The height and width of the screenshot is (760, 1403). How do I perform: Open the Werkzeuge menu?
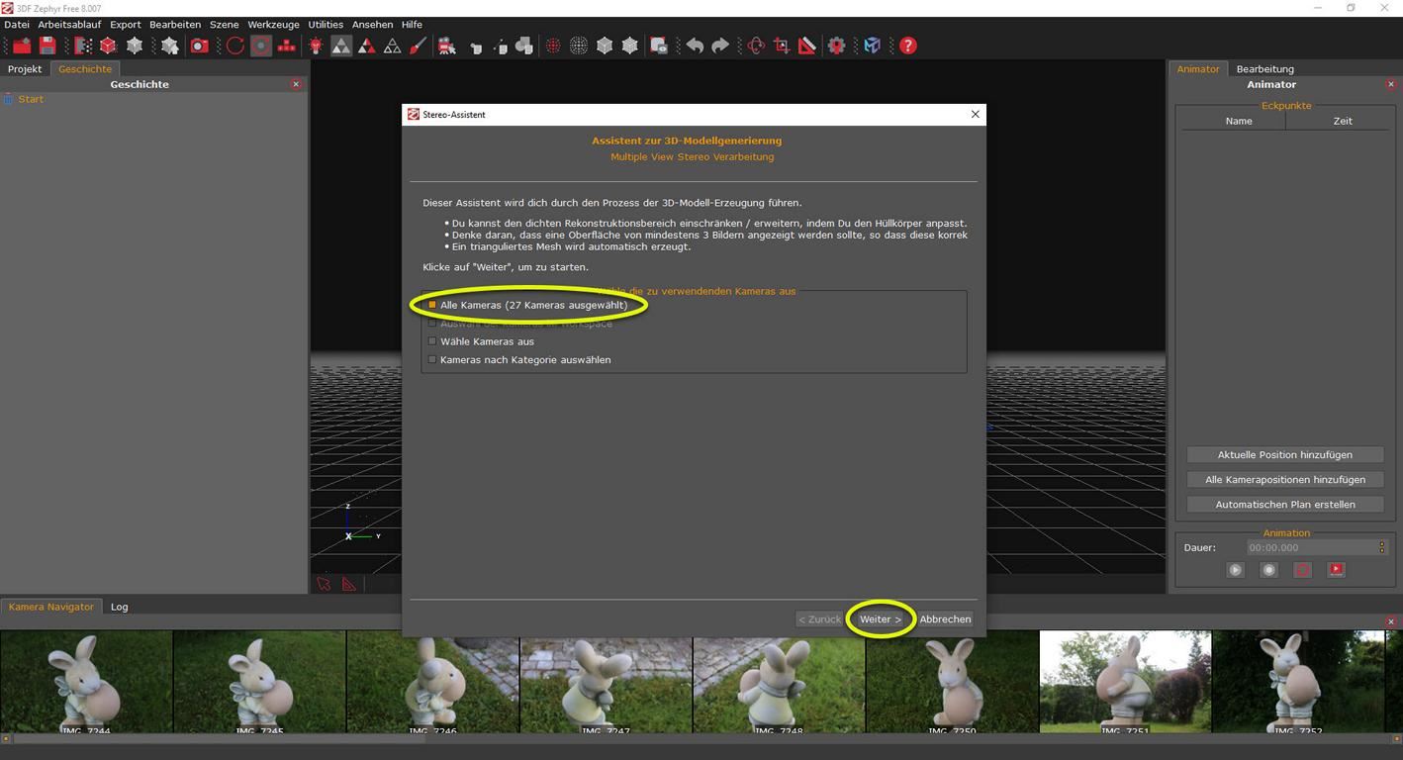click(273, 25)
